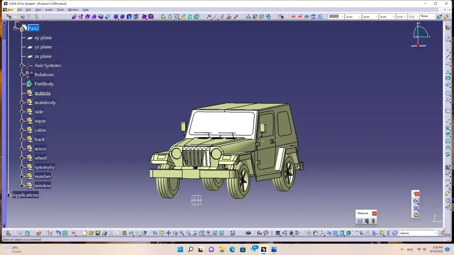Click the ENG language indicator
454x255 pixels.
(410, 250)
